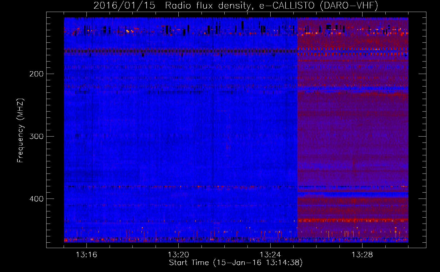Click the "400" frequency tick label
The image size is (440, 272).
36,199
